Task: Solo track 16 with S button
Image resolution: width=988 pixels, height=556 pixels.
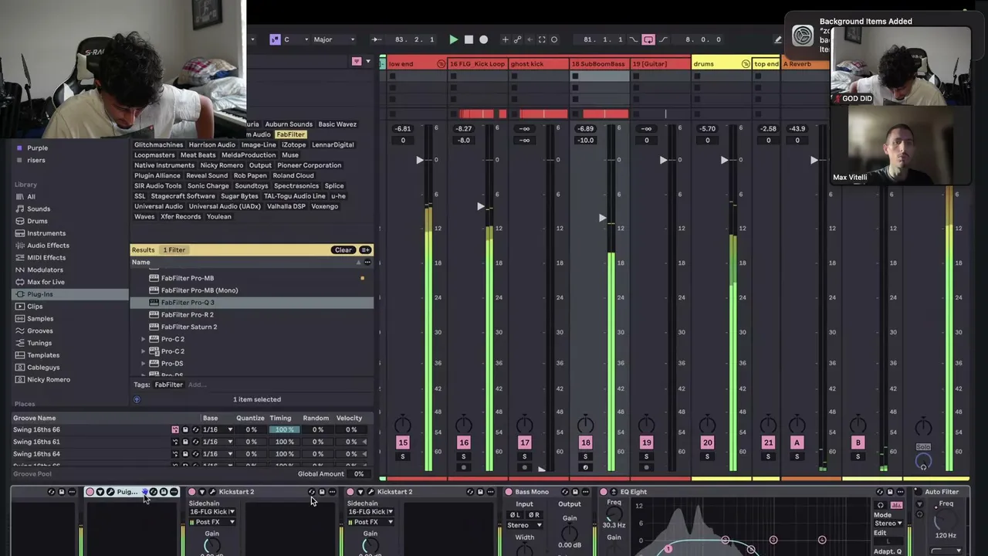Action: pos(463,456)
